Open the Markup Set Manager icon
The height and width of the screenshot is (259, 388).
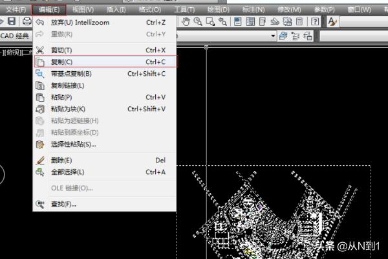[x=287, y=22]
